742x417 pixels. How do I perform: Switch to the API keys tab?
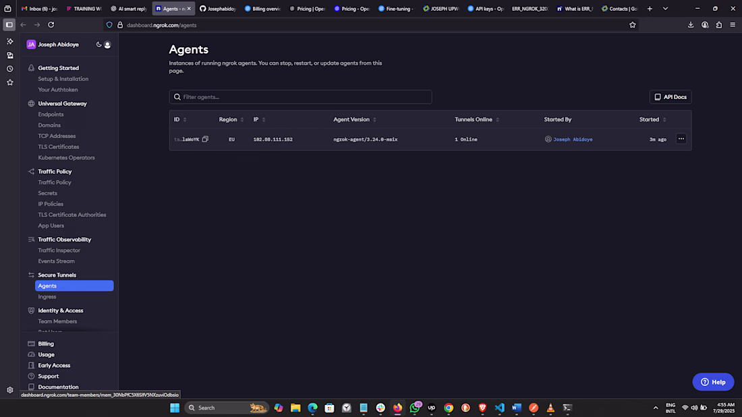(x=486, y=9)
